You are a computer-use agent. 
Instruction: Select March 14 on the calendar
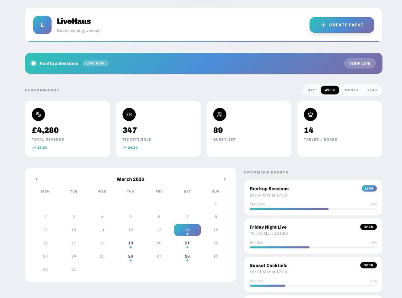[x=187, y=230]
